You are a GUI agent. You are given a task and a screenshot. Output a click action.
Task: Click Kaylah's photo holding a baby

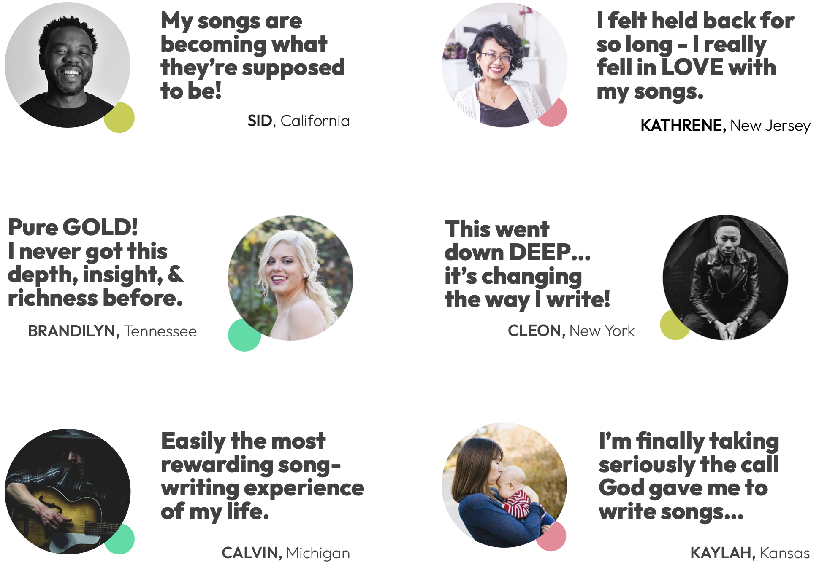(504, 485)
